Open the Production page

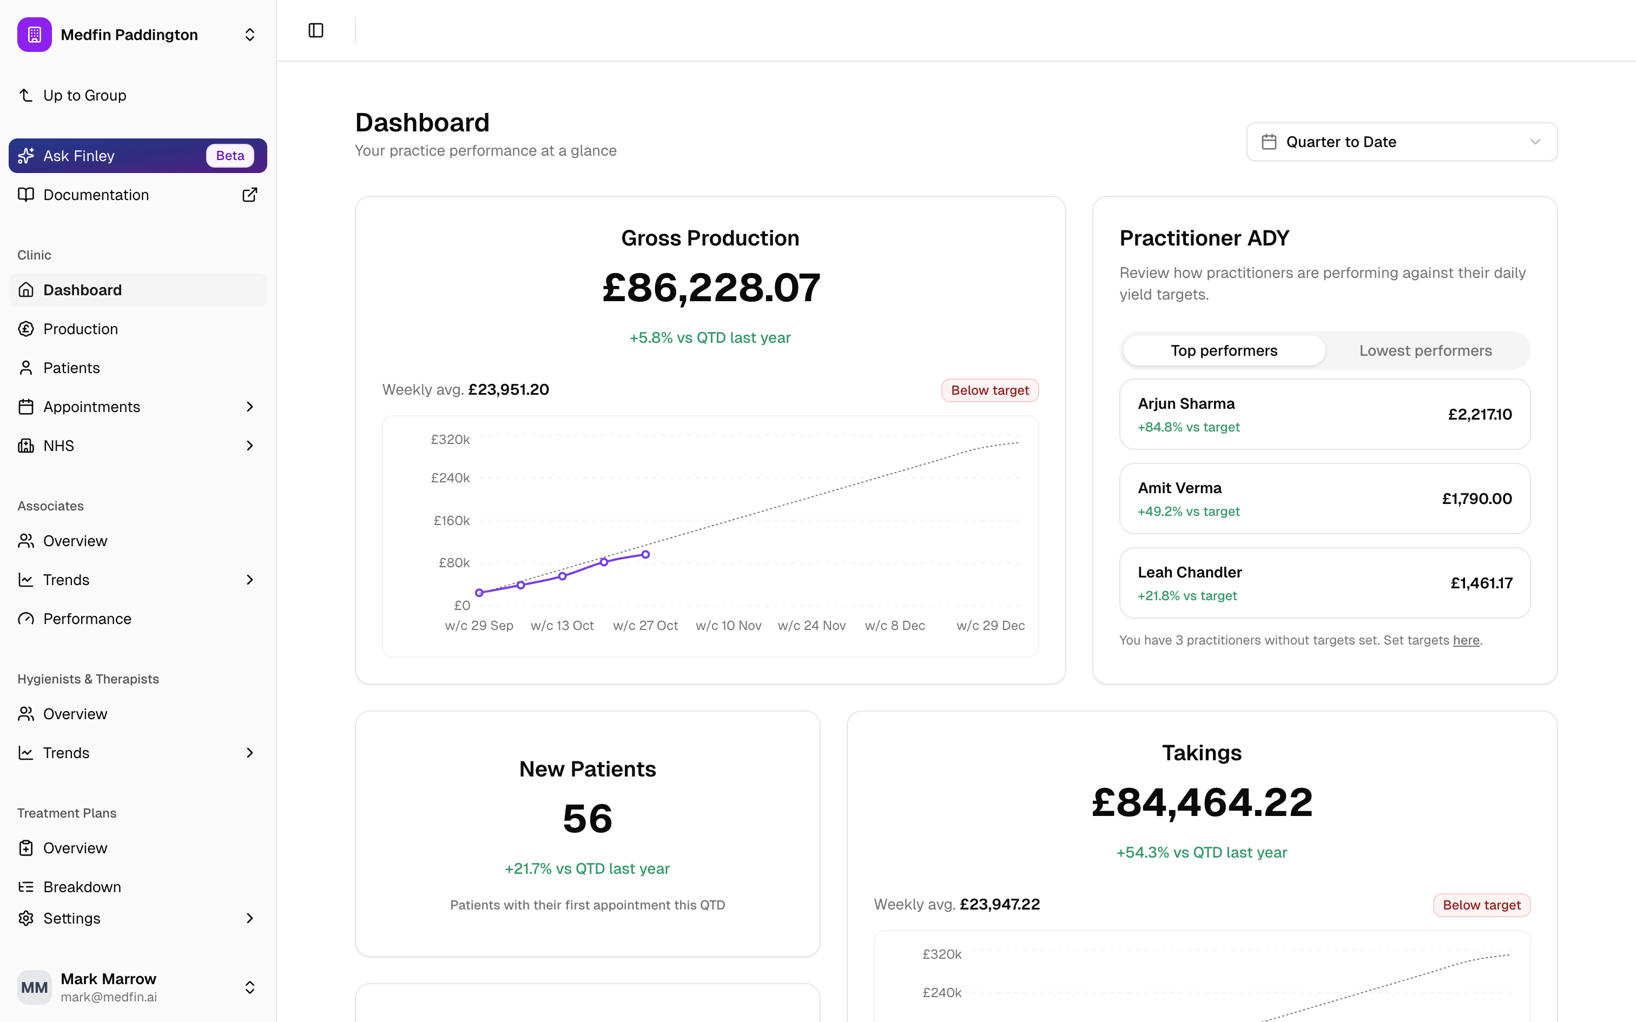click(138, 329)
